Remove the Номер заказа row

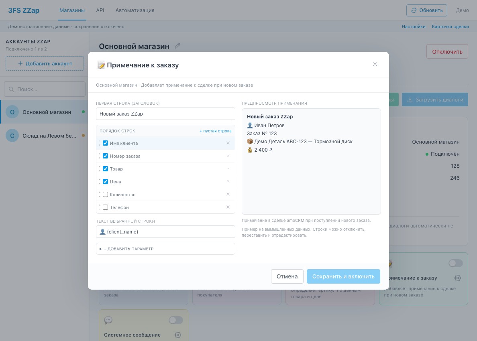pos(228,156)
